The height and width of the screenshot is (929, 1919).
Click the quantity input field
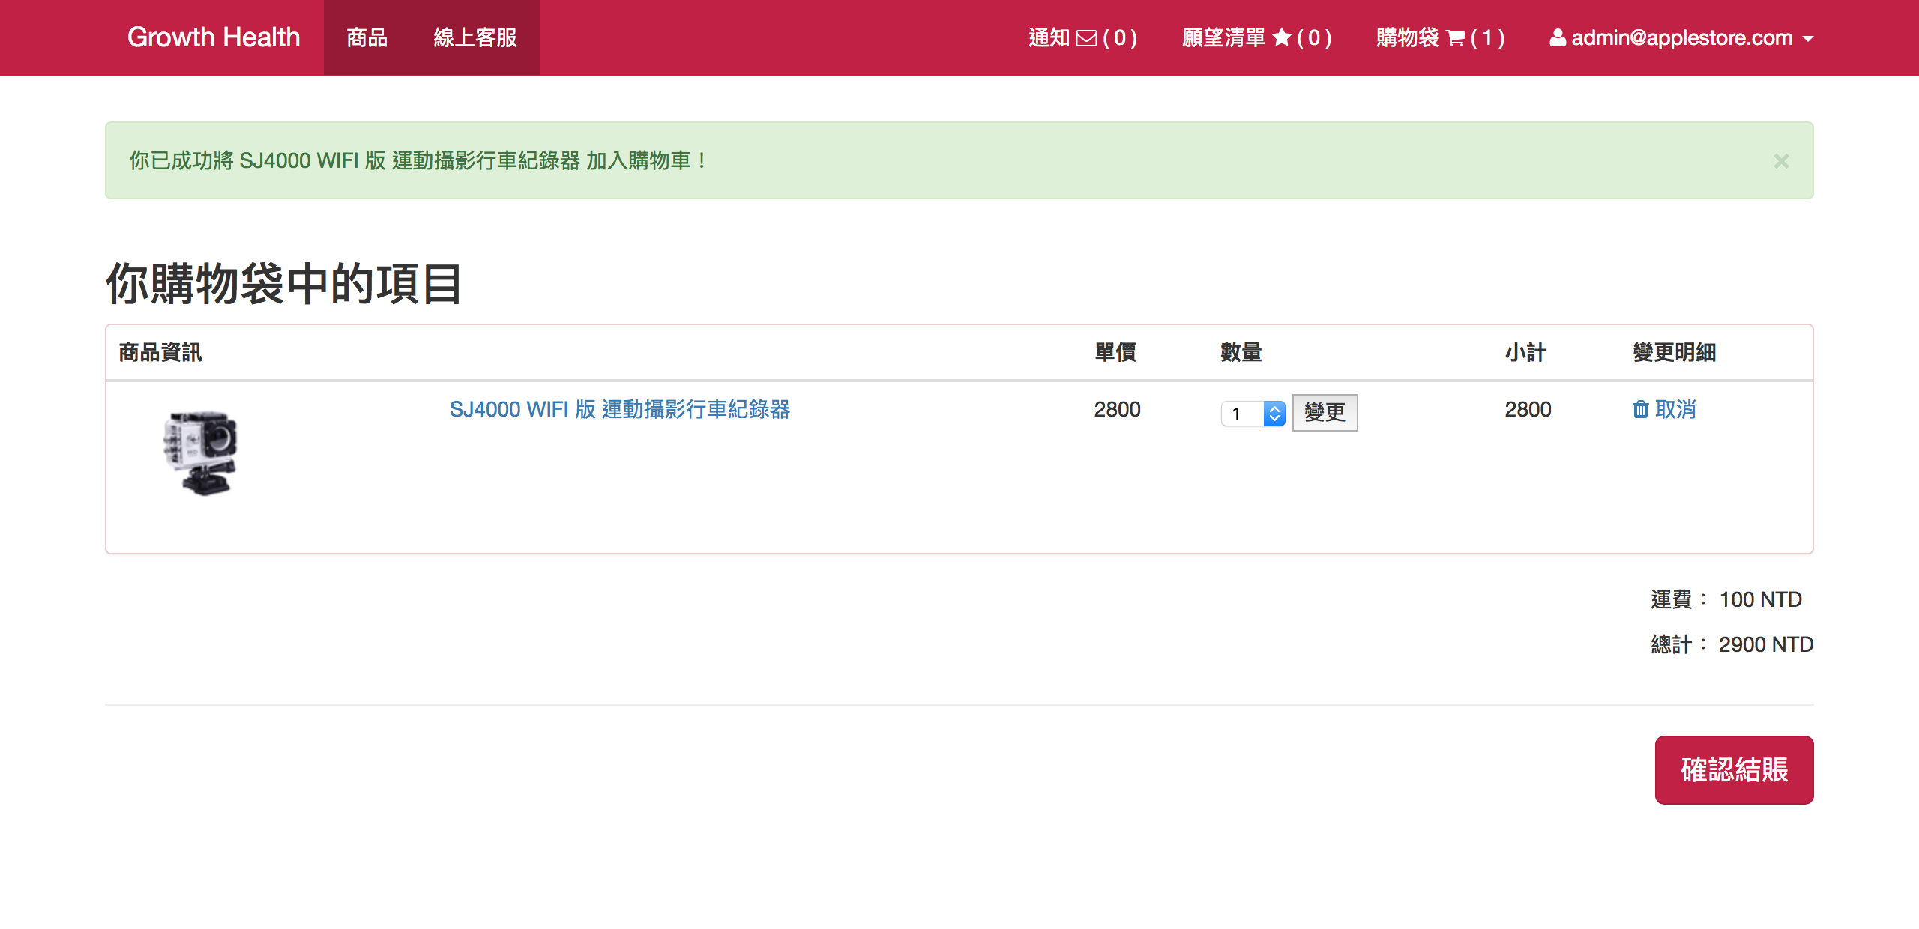(x=1242, y=414)
